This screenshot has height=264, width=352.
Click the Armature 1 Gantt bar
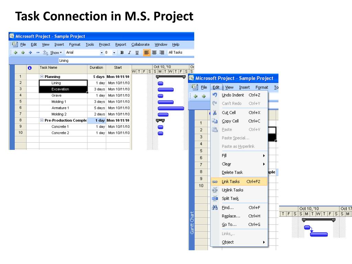[x=171, y=108]
